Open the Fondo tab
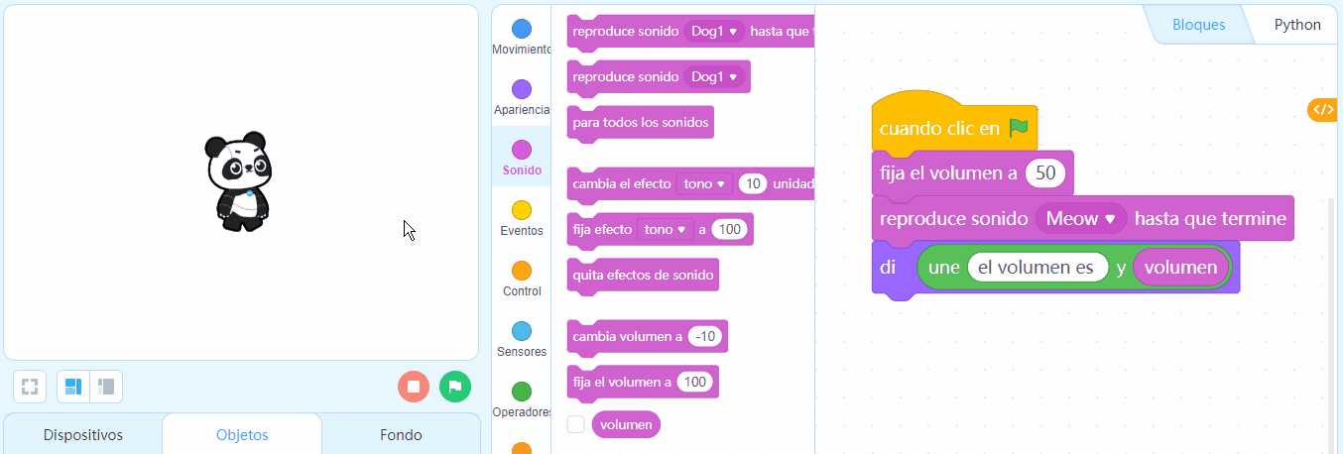 click(401, 434)
